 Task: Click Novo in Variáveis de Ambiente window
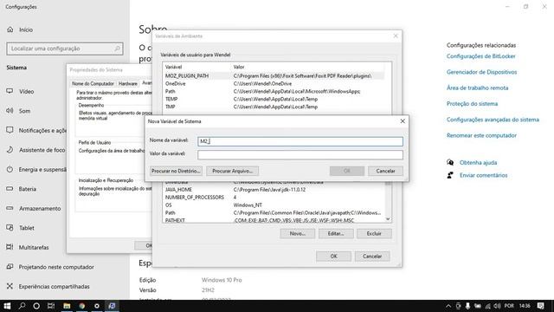click(x=298, y=233)
